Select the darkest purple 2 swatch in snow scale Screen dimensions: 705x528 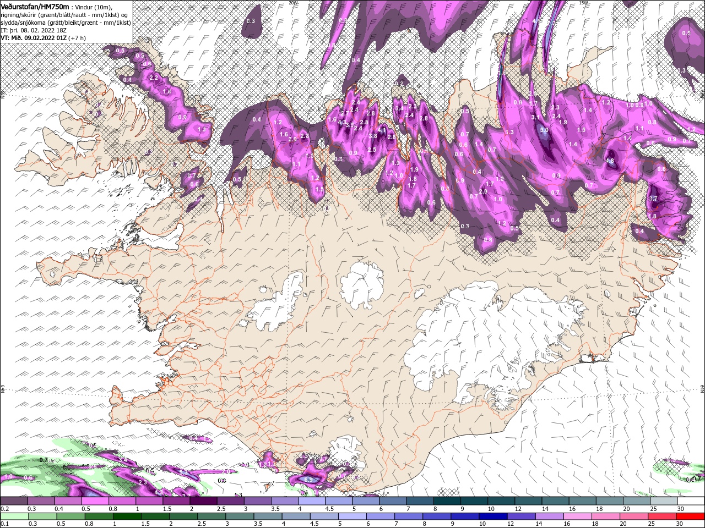tap(203, 501)
